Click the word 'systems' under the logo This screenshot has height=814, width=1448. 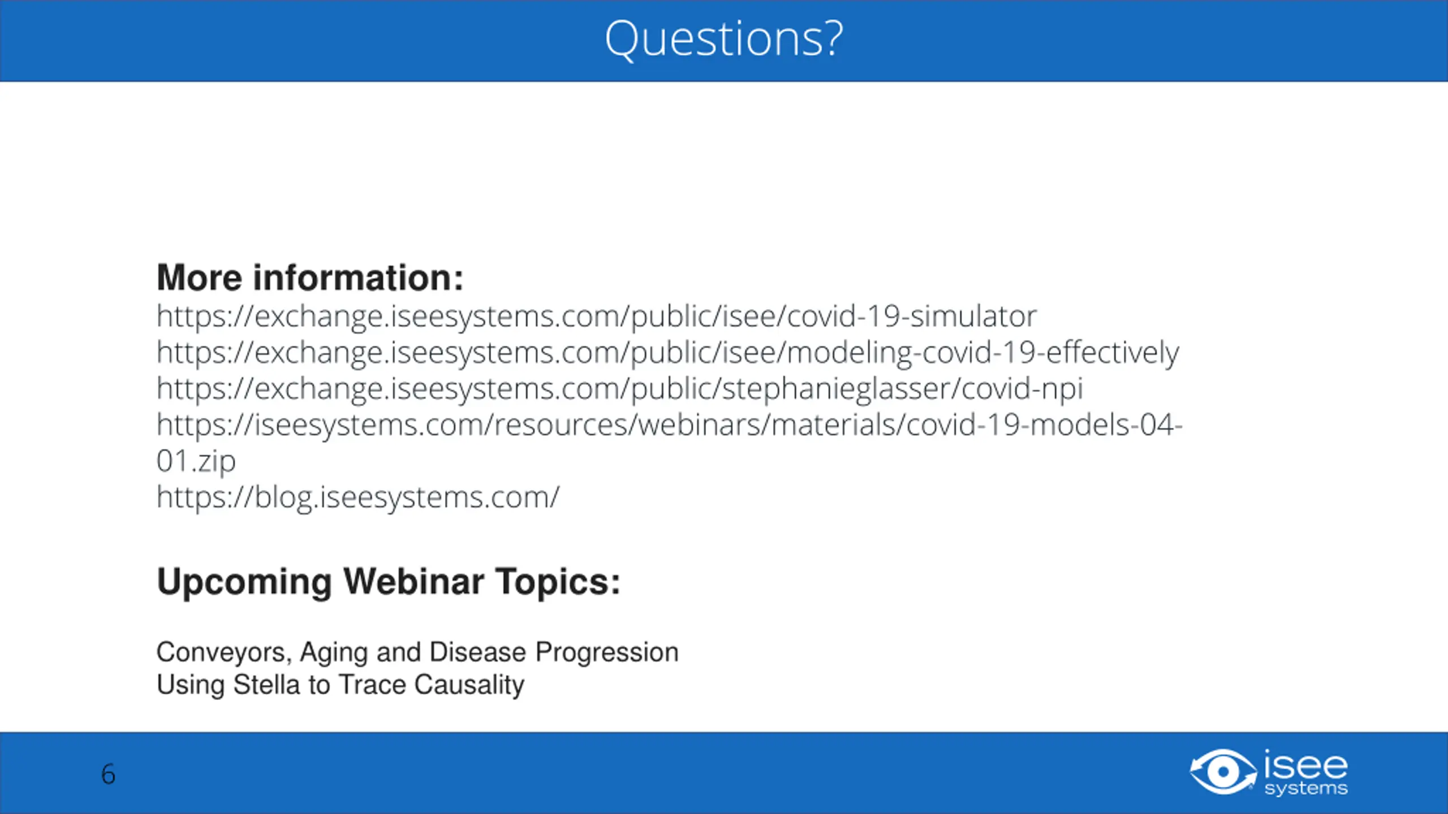pyautogui.click(x=1306, y=789)
